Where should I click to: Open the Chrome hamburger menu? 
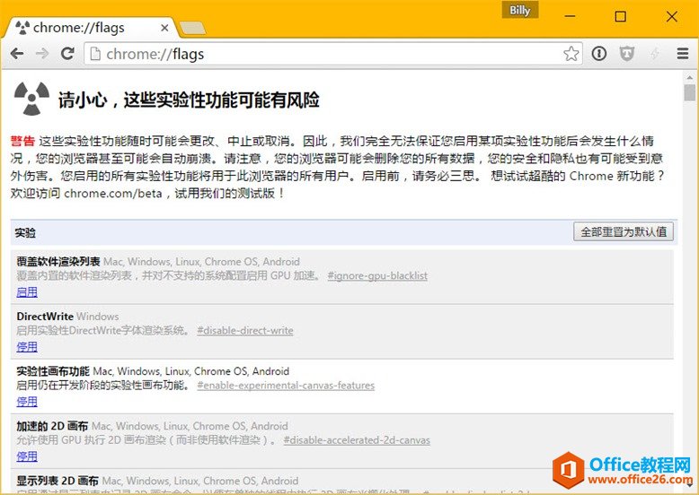(683, 54)
